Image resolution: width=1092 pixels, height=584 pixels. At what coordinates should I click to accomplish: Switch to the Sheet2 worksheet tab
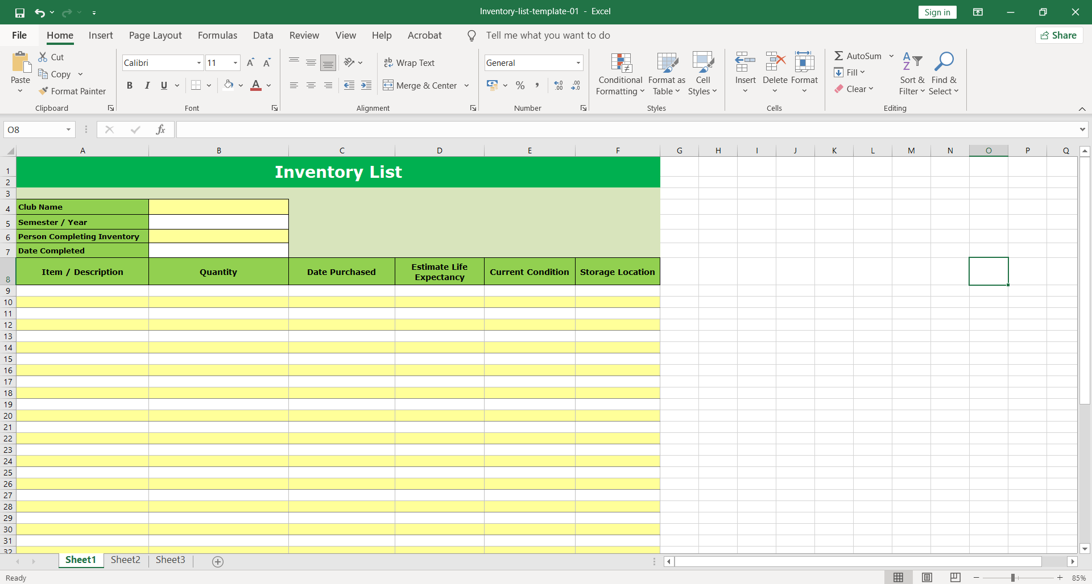pos(125,560)
